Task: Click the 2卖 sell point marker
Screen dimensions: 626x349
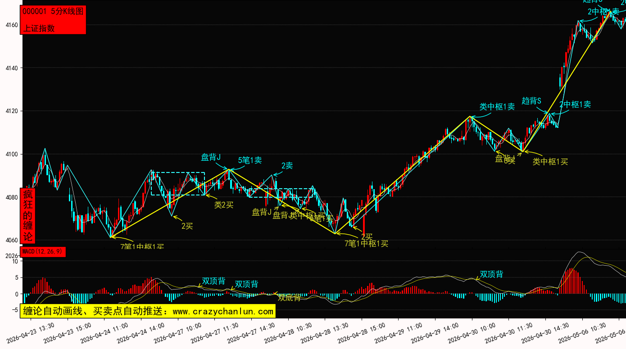Action: tap(287, 166)
